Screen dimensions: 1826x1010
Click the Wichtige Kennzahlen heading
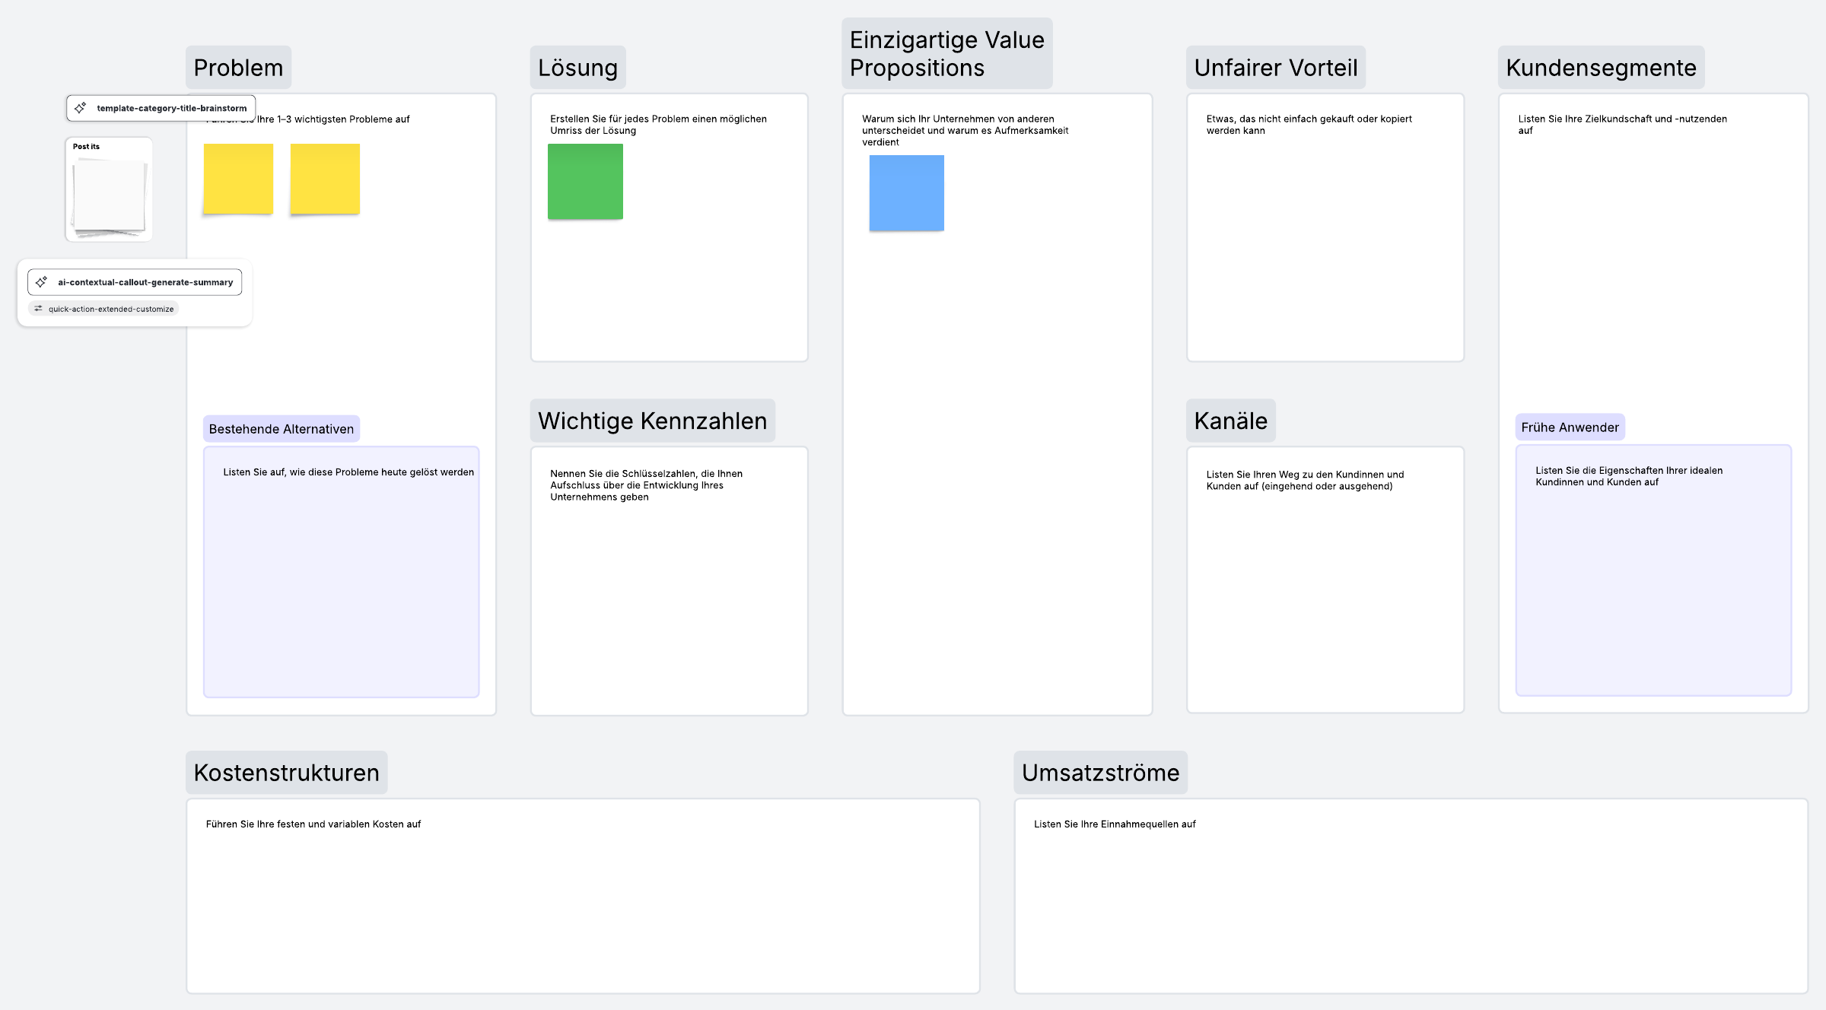coord(652,421)
